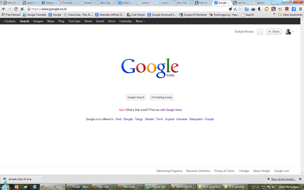
Task: Click the black feather icon in address bar
Action: [x=231, y=9]
